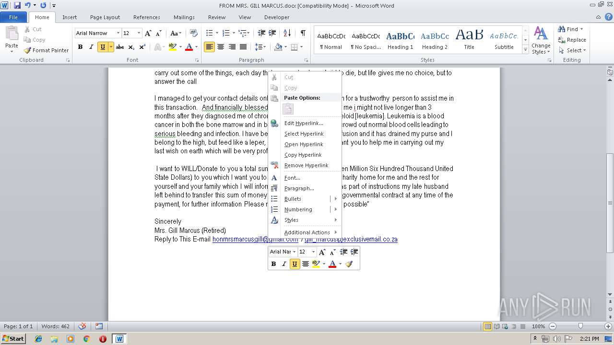The height and width of the screenshot is (345, 614).
Task: Click the Clear Formatting icon
Action: pos(194,33)
